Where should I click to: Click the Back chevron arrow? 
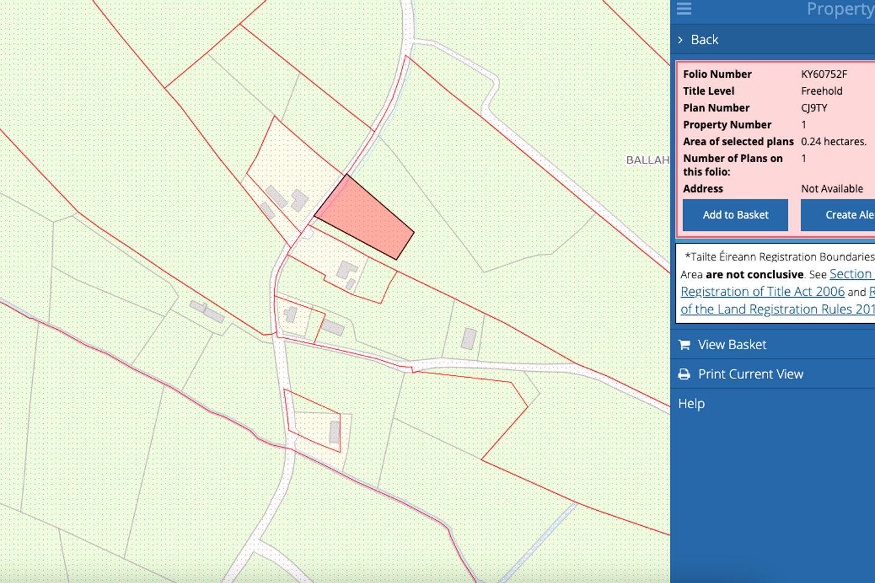681,40
